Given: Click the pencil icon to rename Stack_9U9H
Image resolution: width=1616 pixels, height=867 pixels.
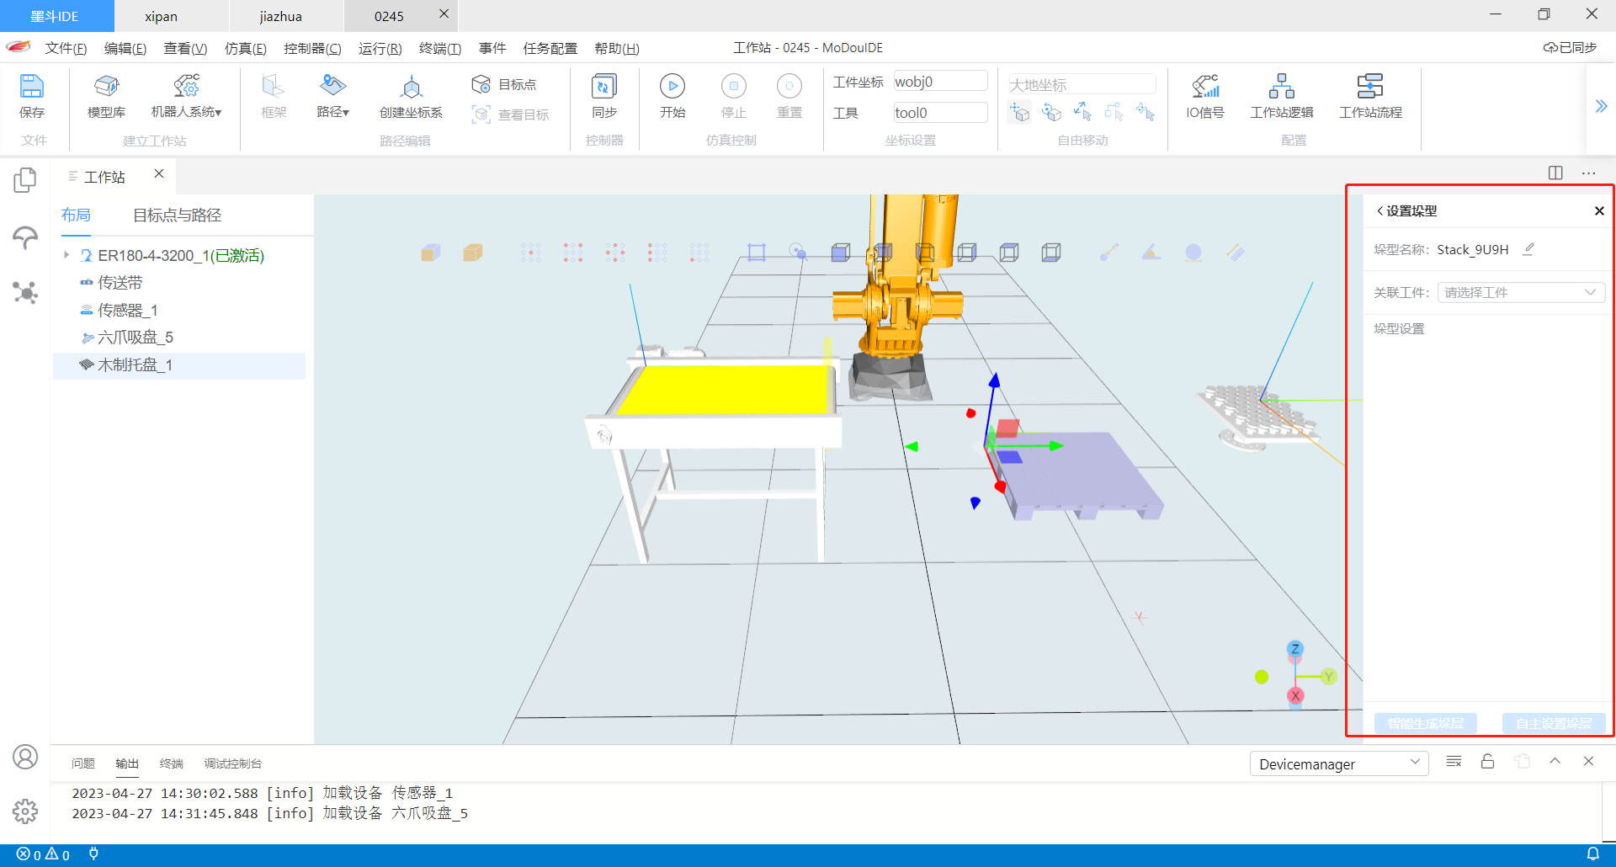Looking at the screenshot, I should click(1528, 249).
